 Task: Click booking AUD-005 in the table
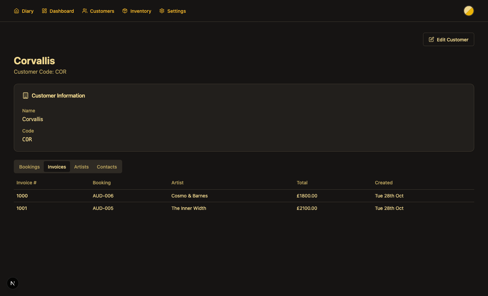103,208
